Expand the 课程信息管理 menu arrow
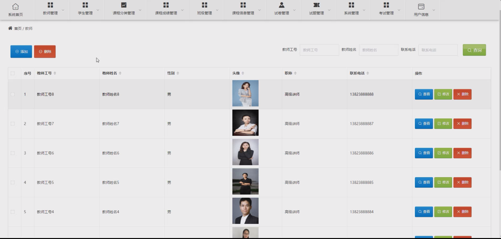The height and width of the screenshot is (239, 501). pyautogui.click(x=259, y=10)
